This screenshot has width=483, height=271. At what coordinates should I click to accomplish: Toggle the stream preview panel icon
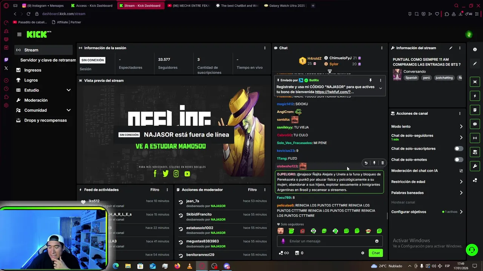coord(475,82)
